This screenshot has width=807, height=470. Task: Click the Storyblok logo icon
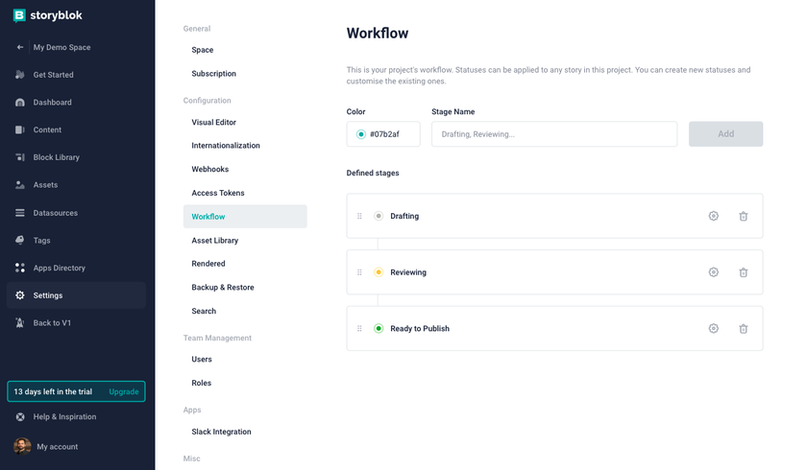point(19,15)
